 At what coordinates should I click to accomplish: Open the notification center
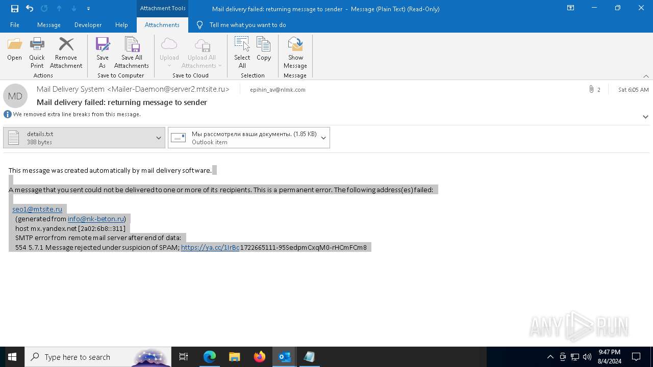pos(636,357)
